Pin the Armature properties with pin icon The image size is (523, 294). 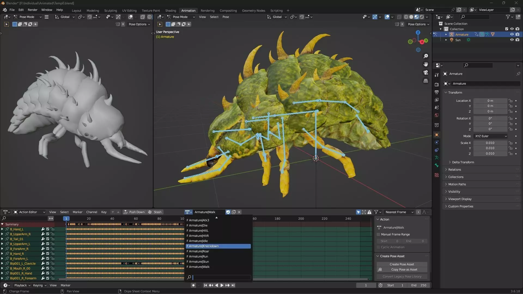(518, 74)
